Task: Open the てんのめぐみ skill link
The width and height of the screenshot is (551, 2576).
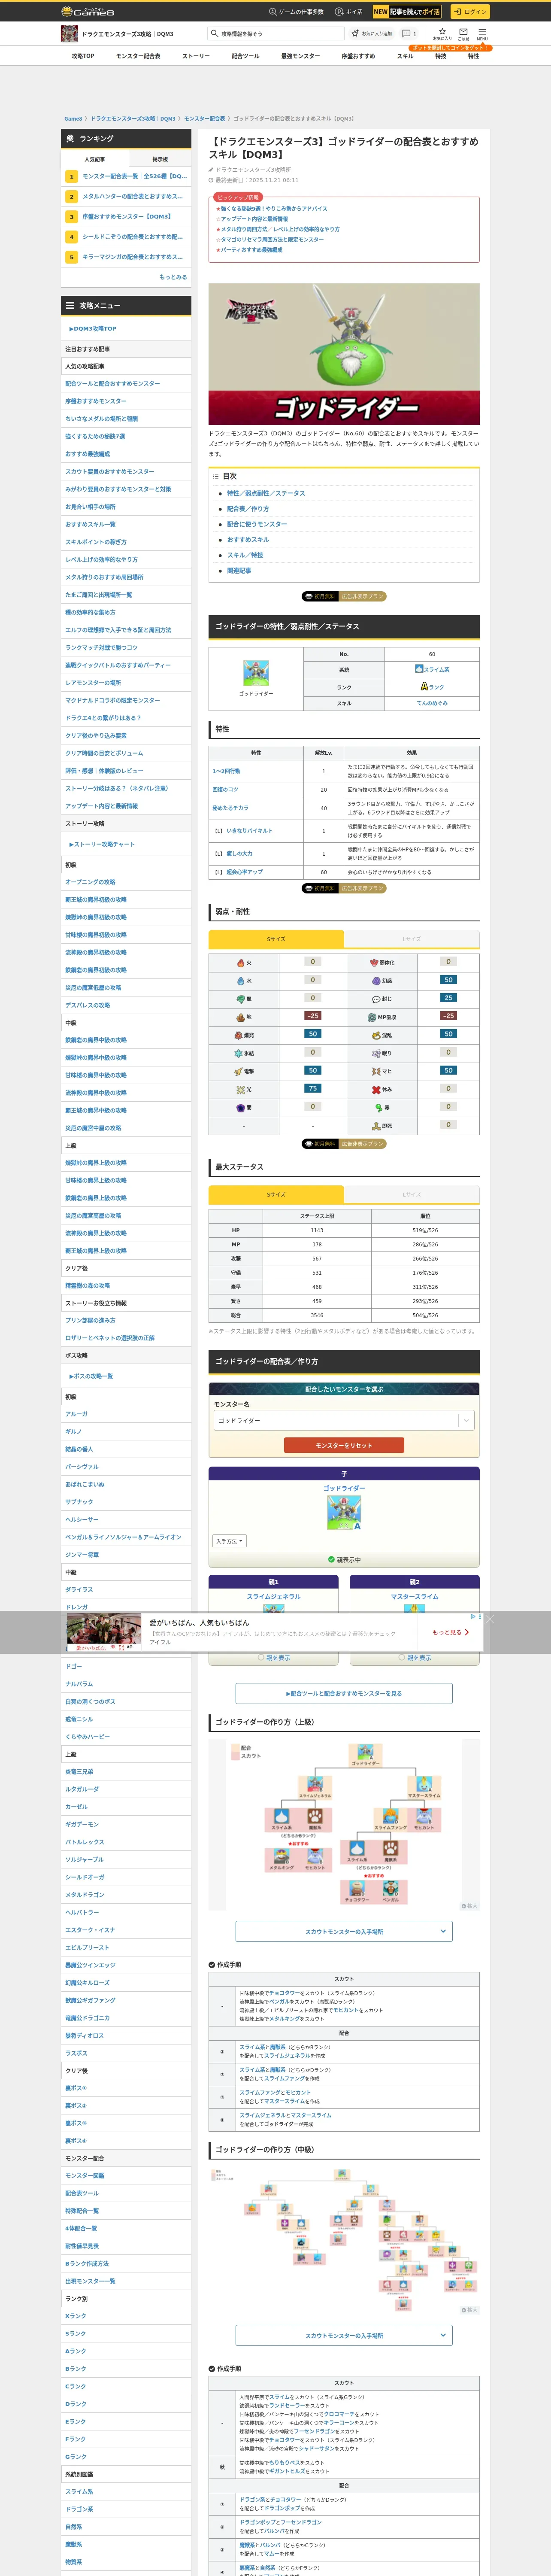Action: tap(432, 703)
